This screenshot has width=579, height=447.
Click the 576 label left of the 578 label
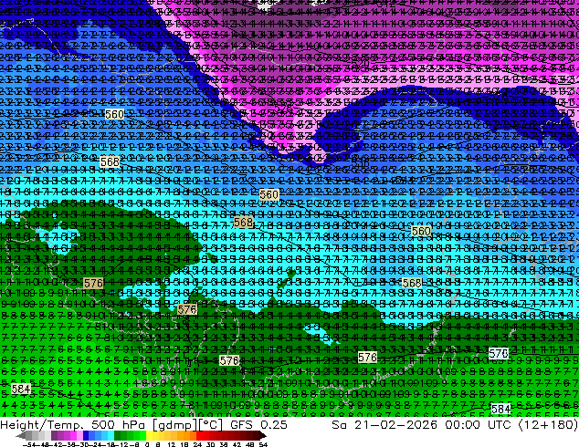pos(367,357)
